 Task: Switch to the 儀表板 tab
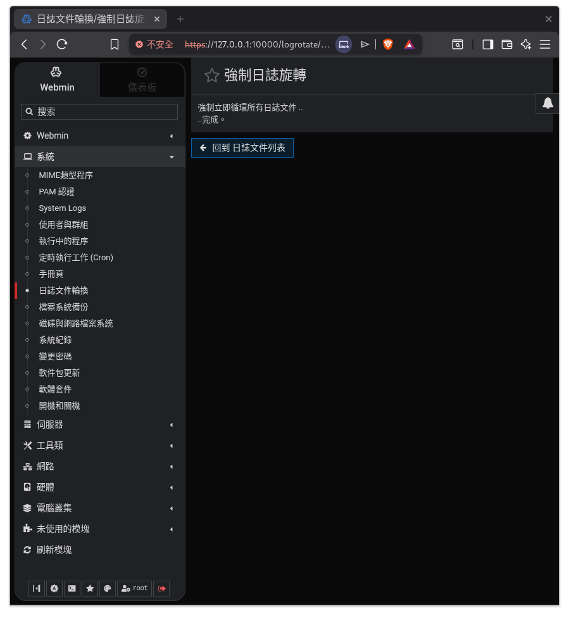[142, 79]
